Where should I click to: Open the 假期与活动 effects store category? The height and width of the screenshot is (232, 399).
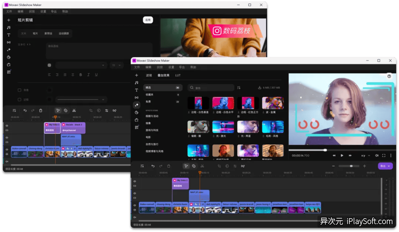[x=152, y=116]
